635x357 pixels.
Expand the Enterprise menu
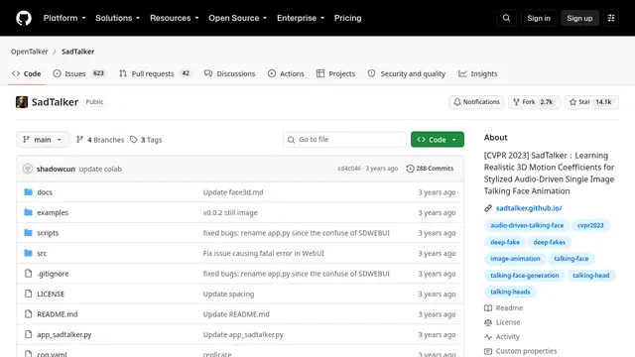(301, 18)
